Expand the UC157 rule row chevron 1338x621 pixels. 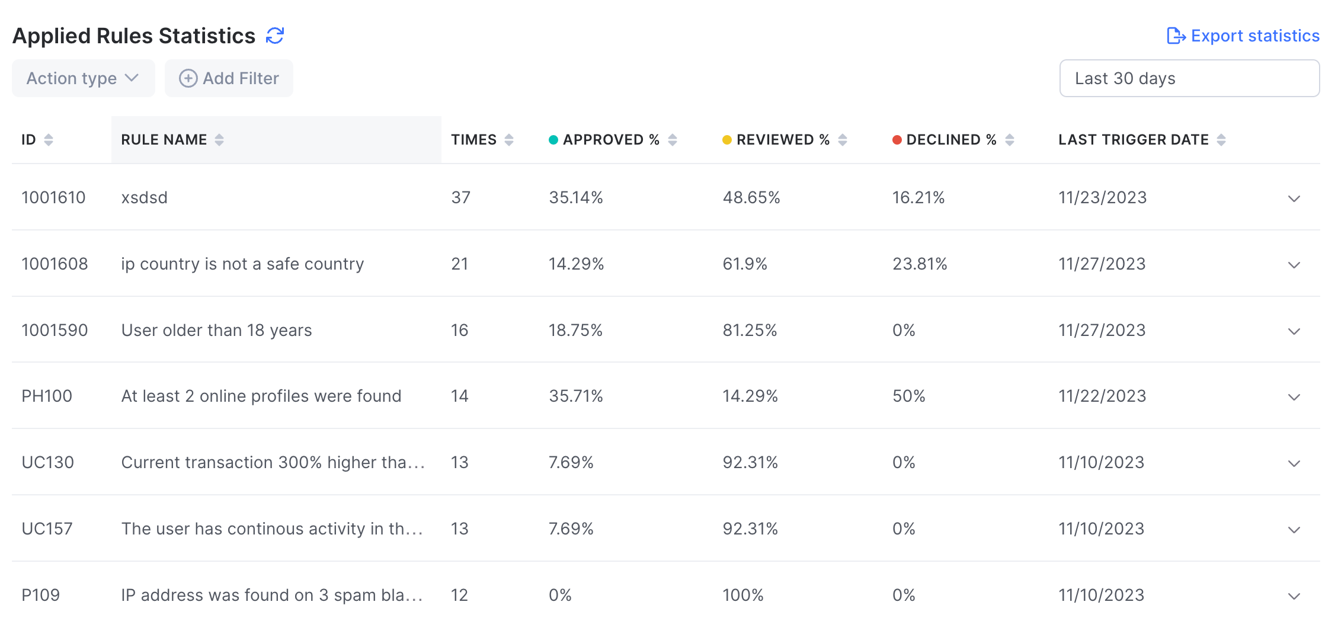point(1294,530)
